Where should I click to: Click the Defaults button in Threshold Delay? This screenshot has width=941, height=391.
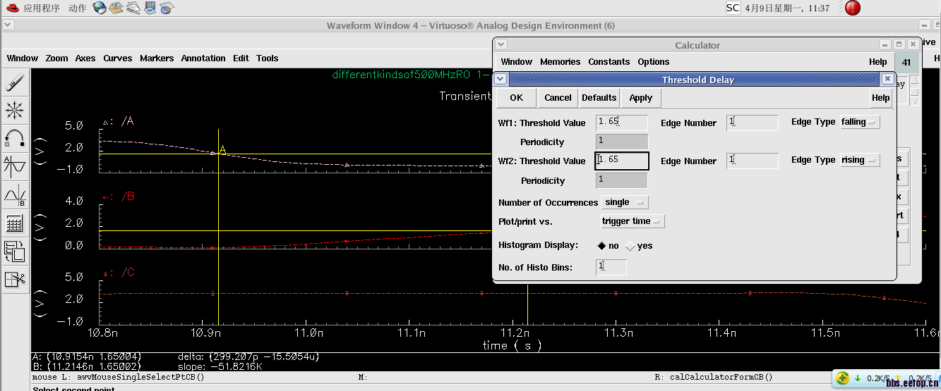pos(599,98)
